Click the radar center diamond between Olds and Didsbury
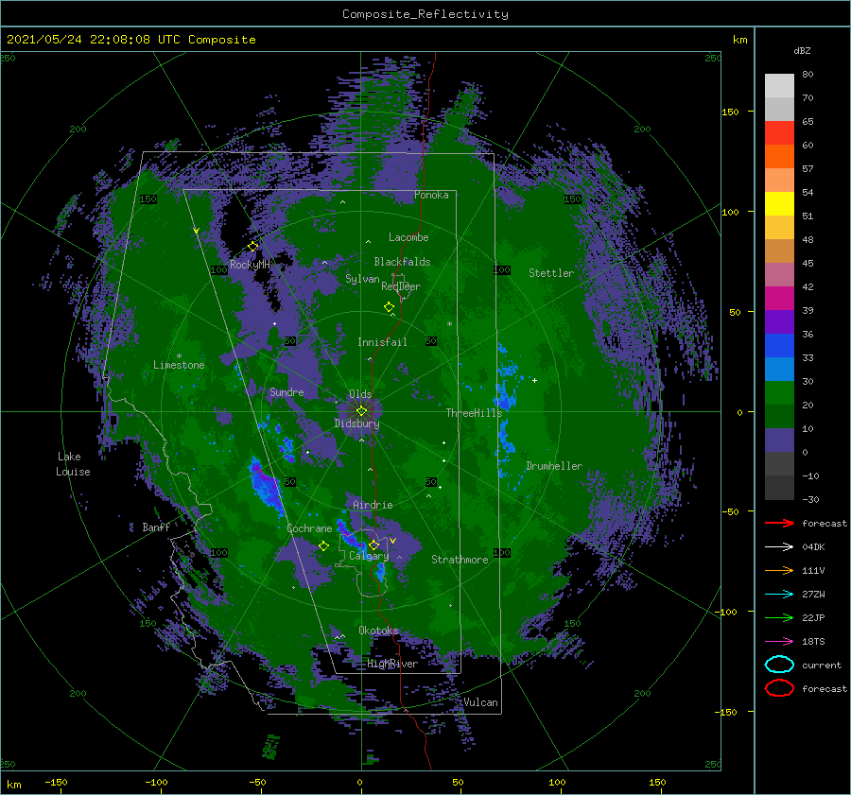Viewport: 851px width, 795px height. coord(361,411)
